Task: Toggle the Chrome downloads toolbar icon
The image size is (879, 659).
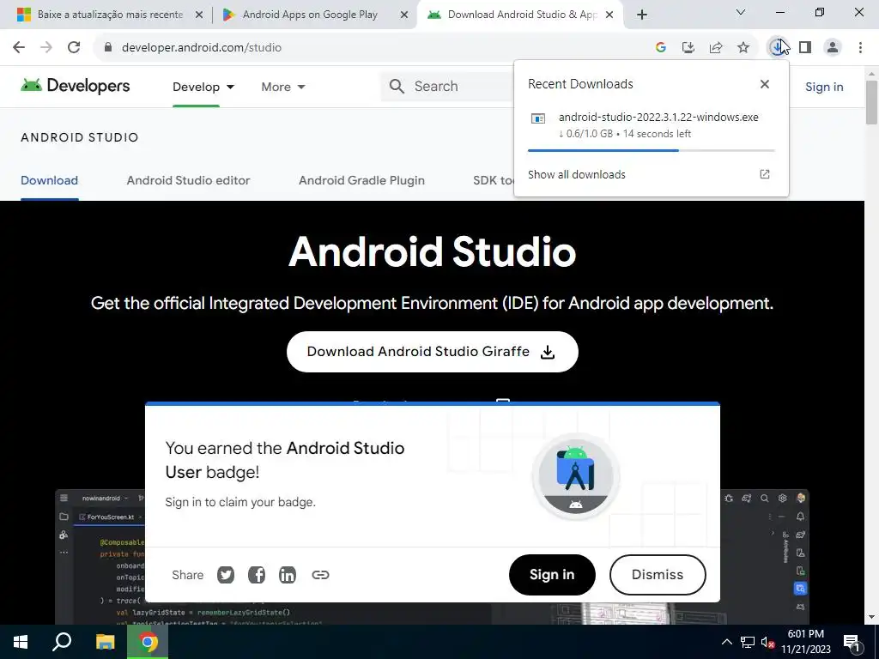Action: click(x=778, y=48)
